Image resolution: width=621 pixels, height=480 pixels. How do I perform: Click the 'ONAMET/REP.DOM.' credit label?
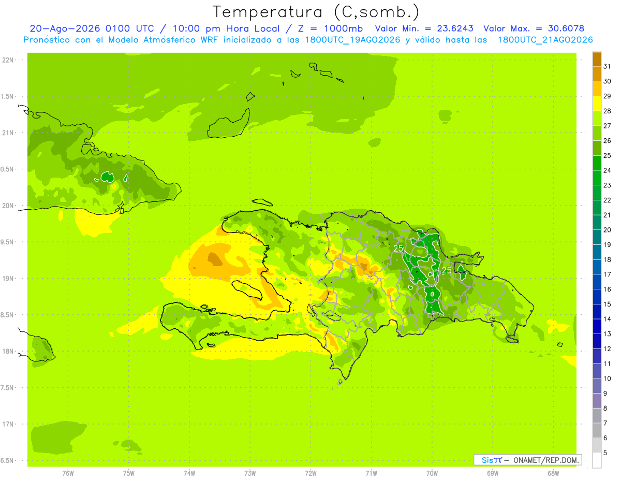(545, 460)
